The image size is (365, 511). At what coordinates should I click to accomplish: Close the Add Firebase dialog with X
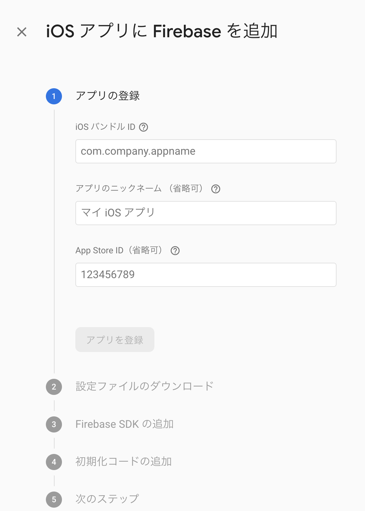coord(22,32)
